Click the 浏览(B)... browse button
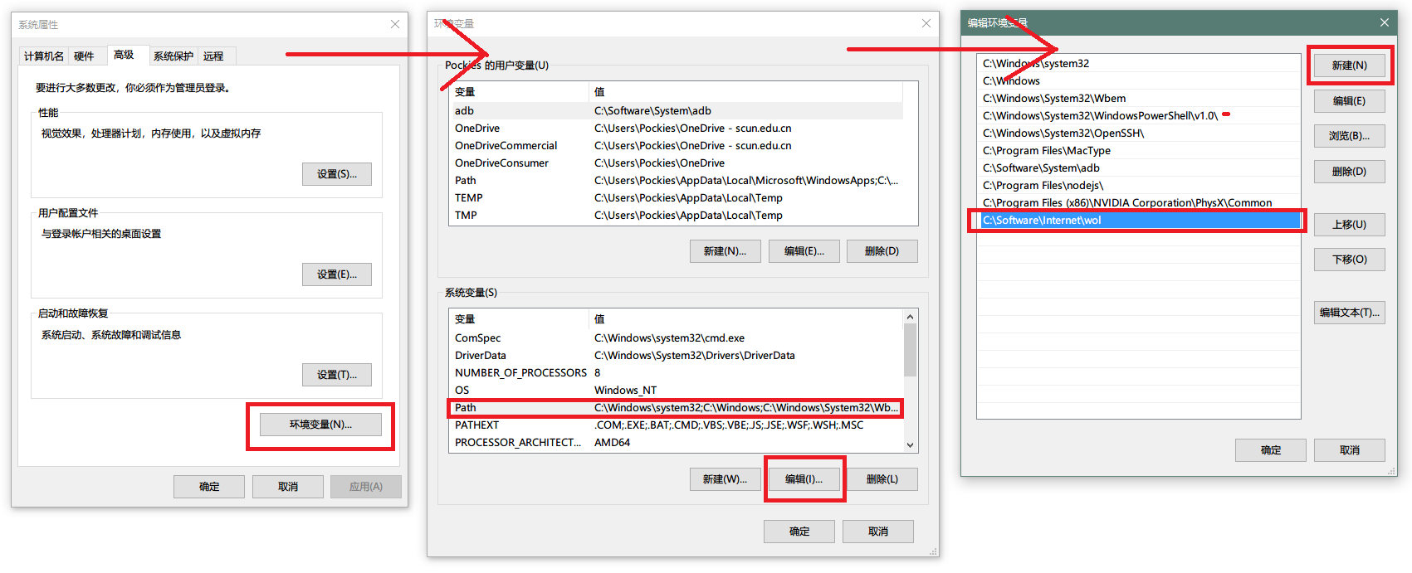The width and height of the screenshot is (1412, 573). pos(1349,136)
